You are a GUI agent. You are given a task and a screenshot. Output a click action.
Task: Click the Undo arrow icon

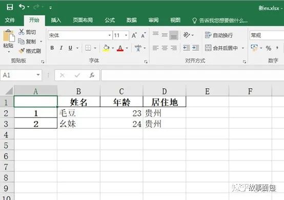[22, 7]
